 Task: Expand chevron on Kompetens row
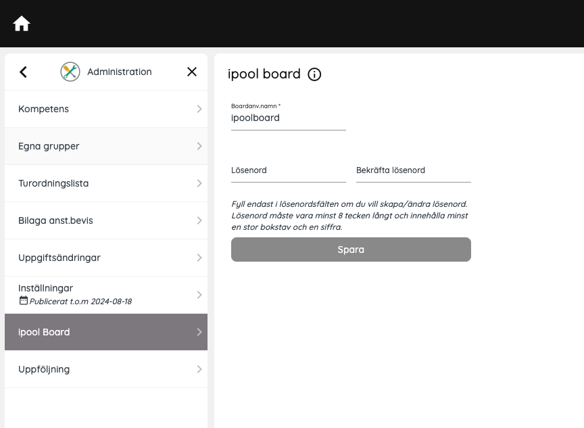[199, 109]
